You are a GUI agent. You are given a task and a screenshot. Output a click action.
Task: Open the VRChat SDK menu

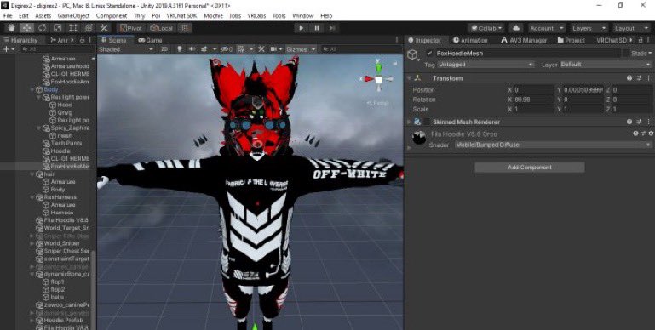tap(181, 16)
